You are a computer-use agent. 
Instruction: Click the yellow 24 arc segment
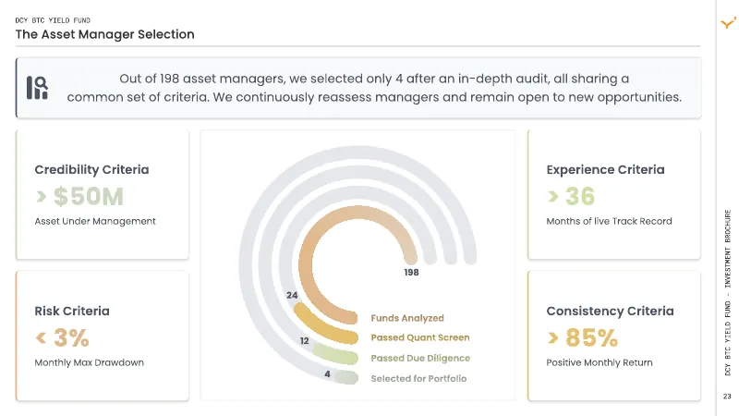pyautogui.click(x=320, y=327)
